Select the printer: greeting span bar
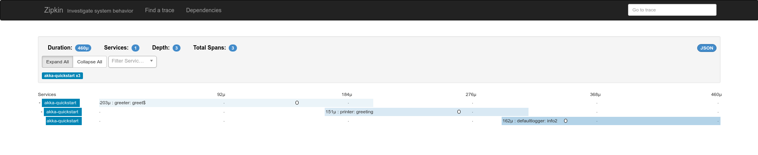 click(426, 112)
